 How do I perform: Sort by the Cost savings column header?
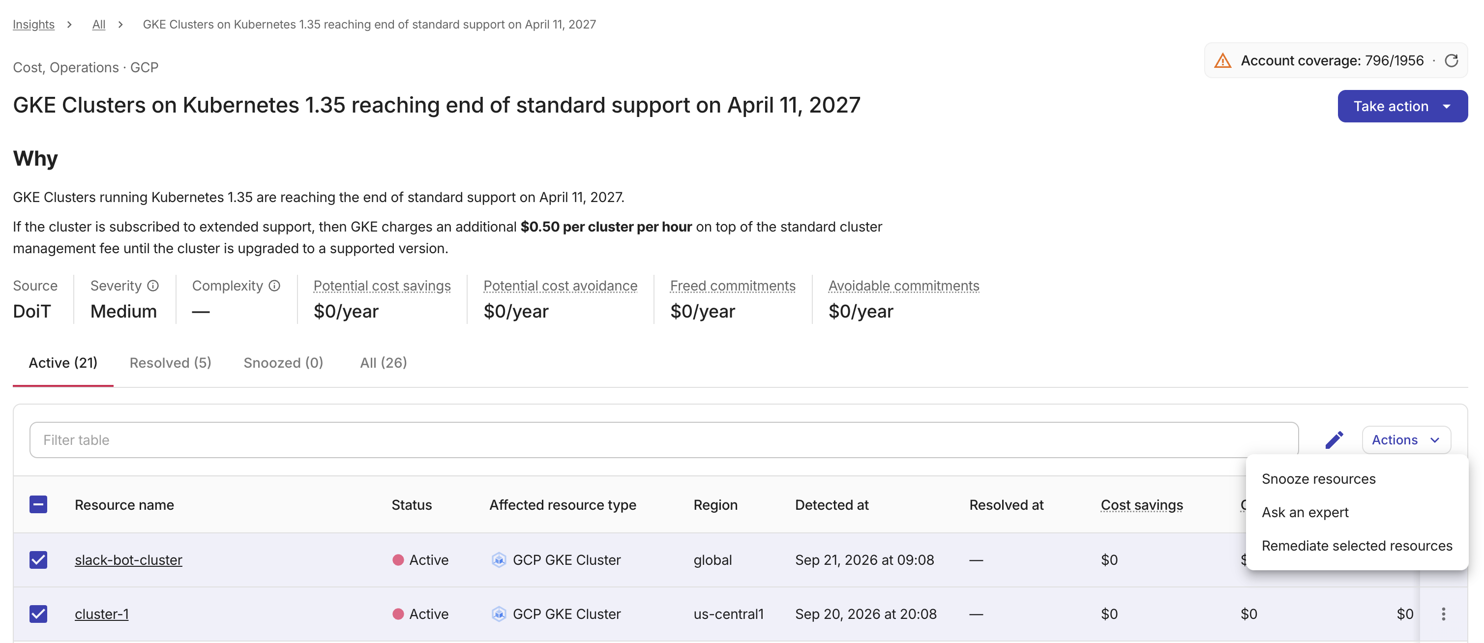coord(1141,505)
